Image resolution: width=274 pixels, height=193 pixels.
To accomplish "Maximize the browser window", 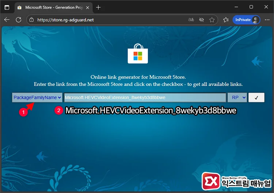I will (251, 7).
